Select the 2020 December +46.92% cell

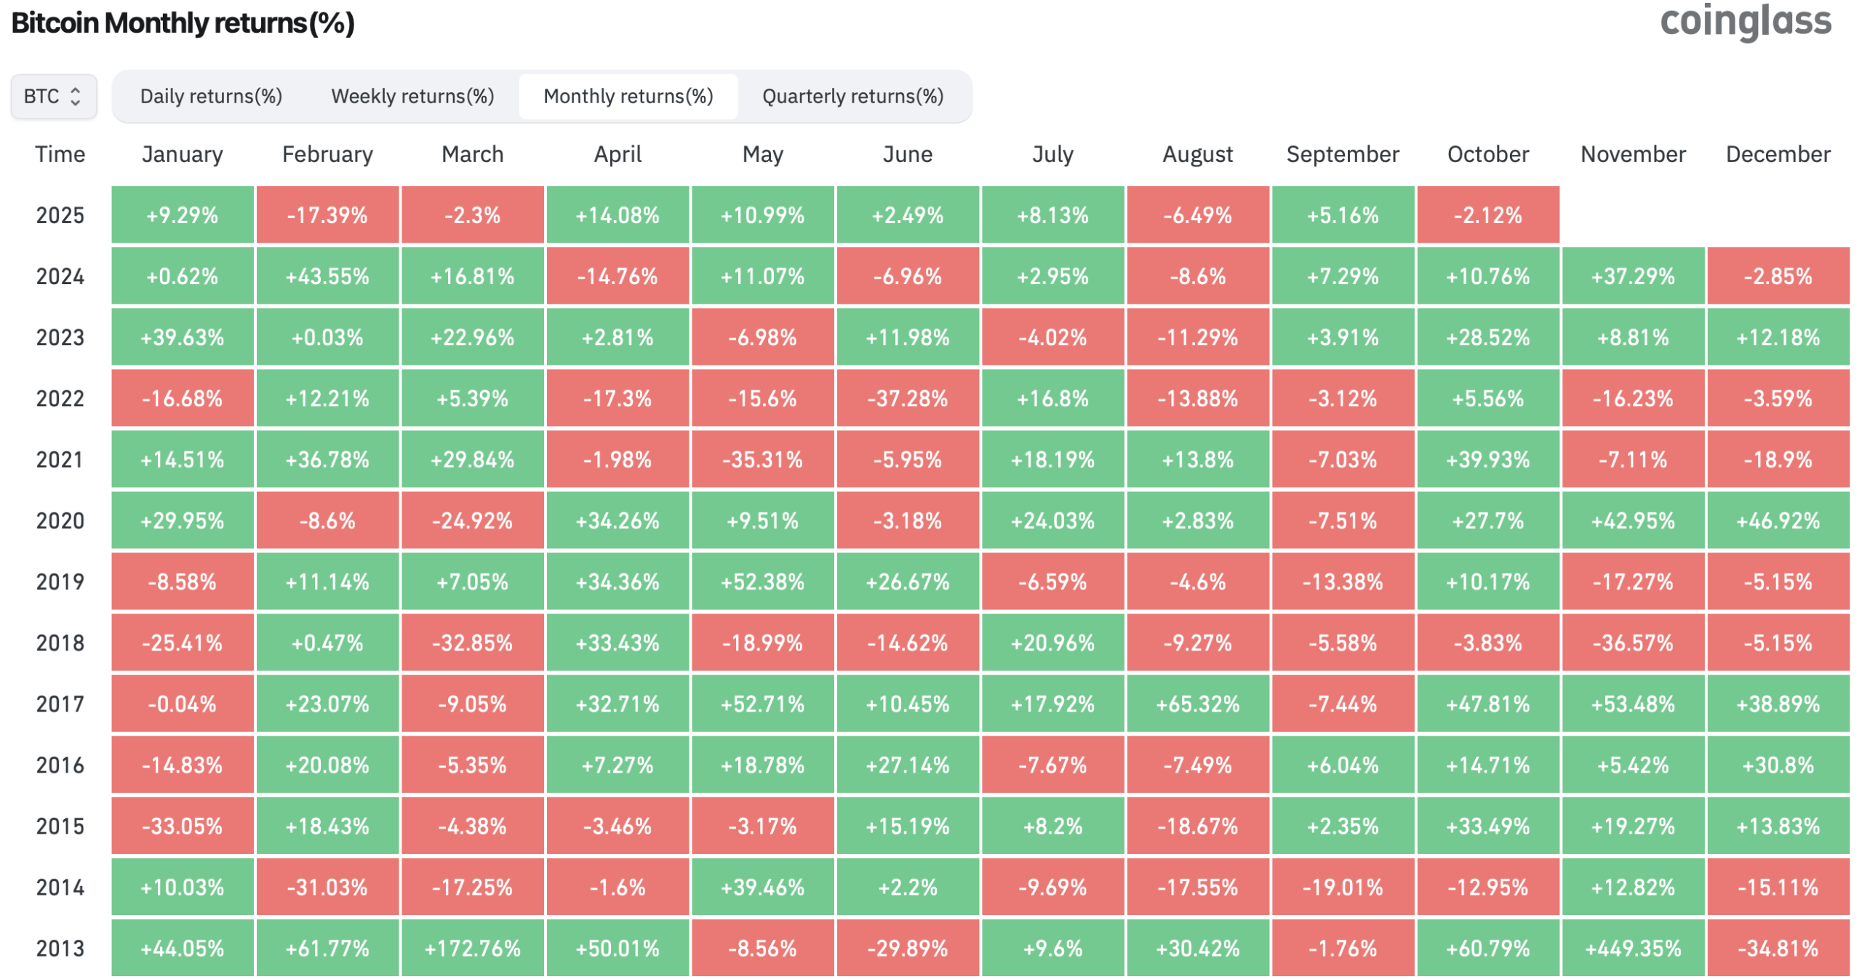point(1778,520)
